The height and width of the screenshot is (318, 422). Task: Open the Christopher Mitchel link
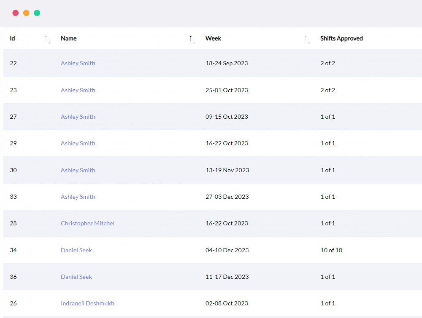point(87,223)
